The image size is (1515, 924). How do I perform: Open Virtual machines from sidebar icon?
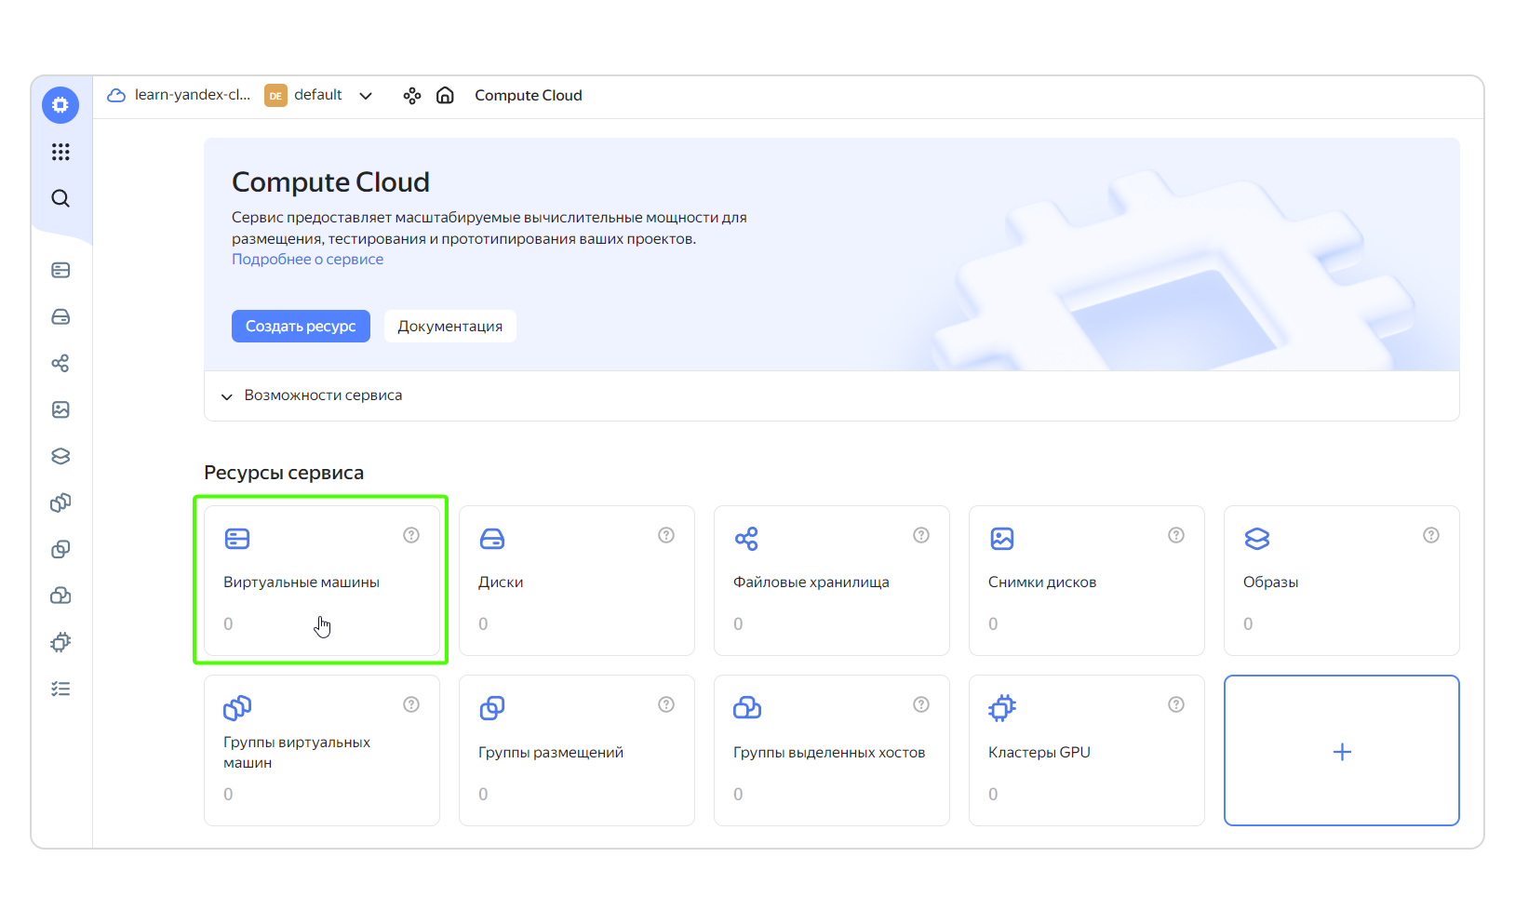click(60, 270)
